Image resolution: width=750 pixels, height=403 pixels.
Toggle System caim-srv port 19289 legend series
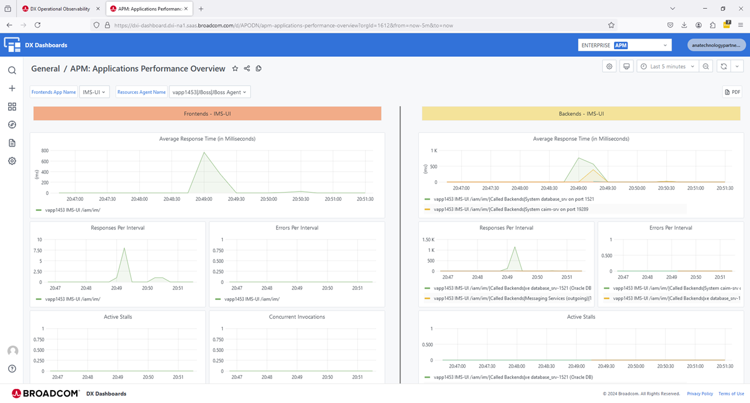(510, 209)
